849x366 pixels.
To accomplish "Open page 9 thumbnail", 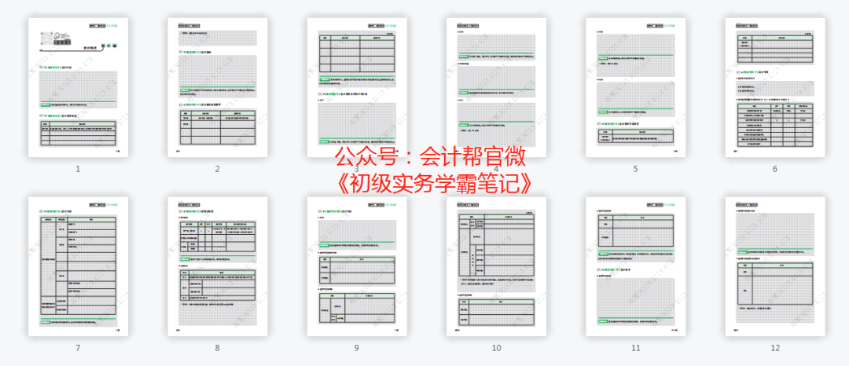I will pos(357,266).
